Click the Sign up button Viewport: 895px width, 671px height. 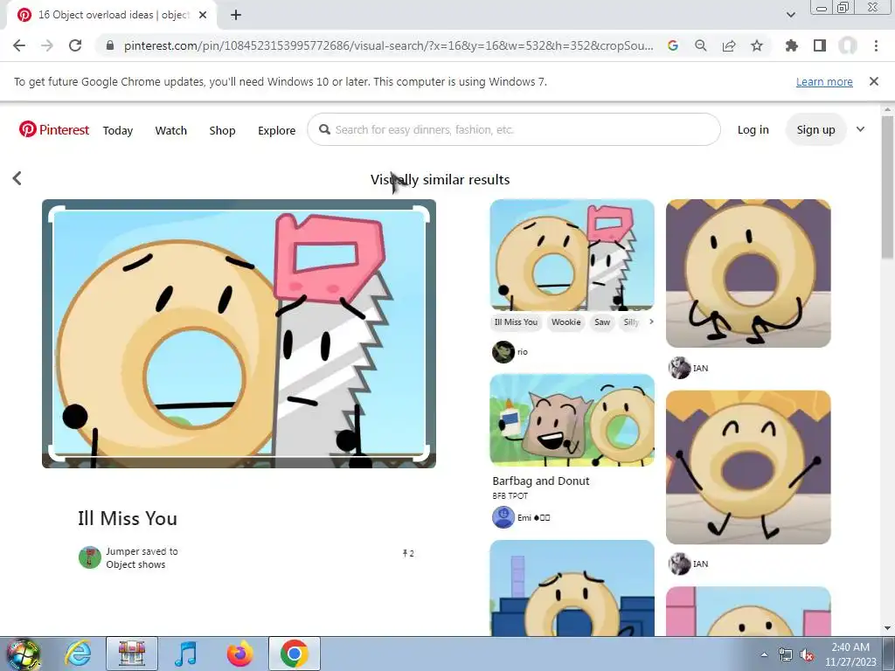815,129
